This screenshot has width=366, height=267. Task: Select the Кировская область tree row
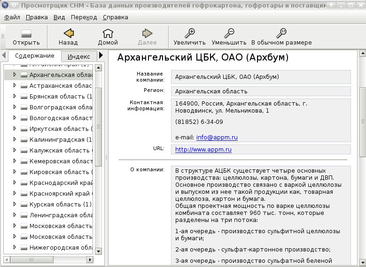click(x=48, y=172)
